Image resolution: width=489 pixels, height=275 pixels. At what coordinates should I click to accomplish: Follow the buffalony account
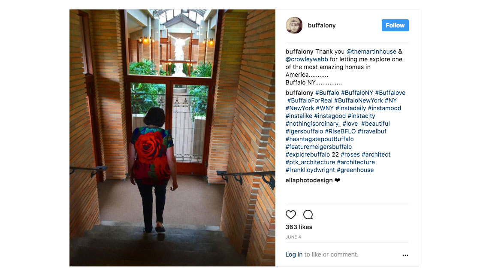pyautogui.click(x=395, y=25)
